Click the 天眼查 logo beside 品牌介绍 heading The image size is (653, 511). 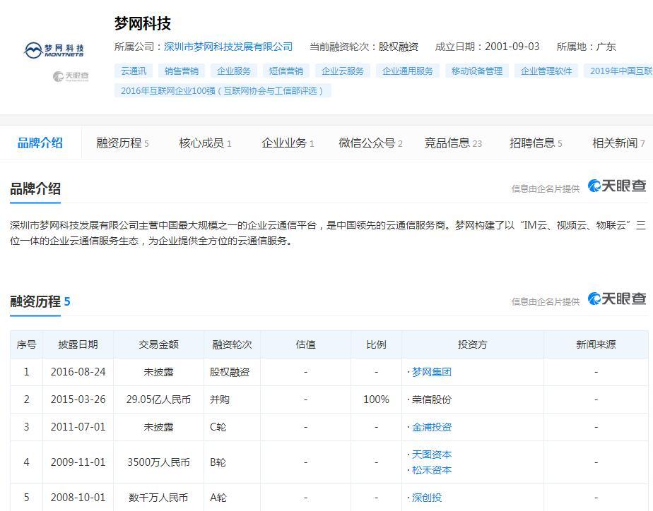click(617, 186)
